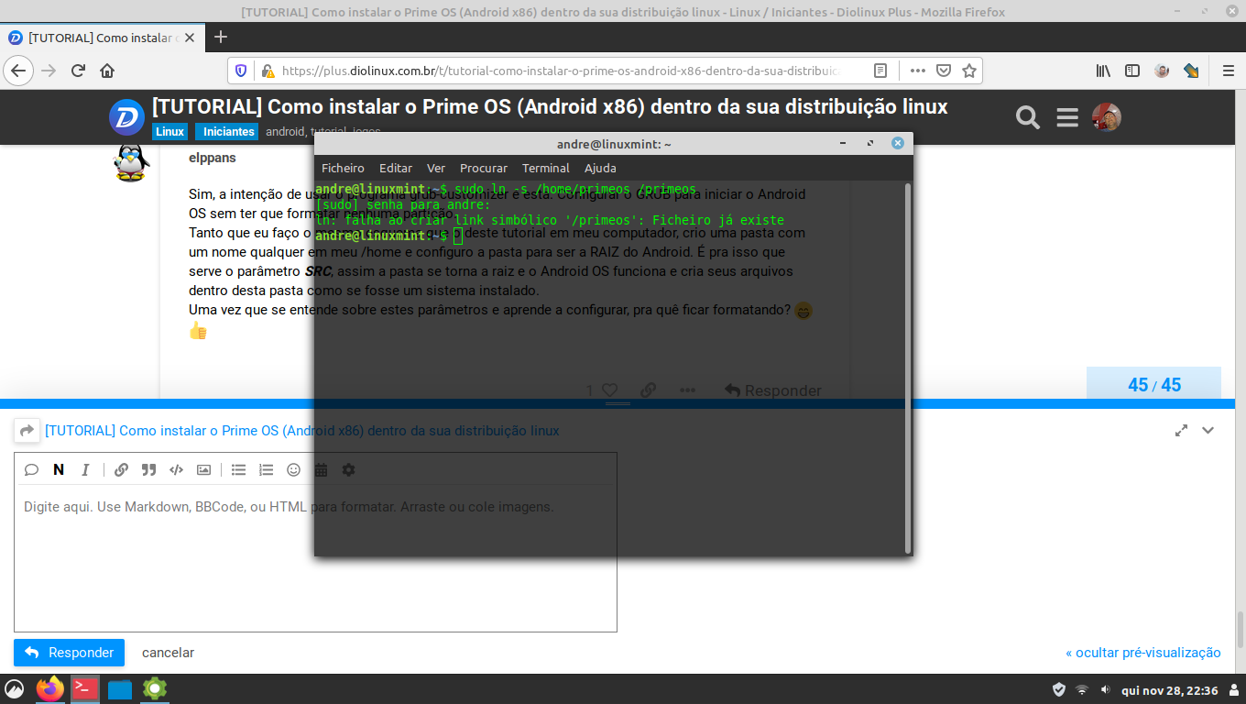The height and width of the screenshot is (704, 1246).
Task: Click reply-type arrow button in composer
Action: [x=27, y=431]
